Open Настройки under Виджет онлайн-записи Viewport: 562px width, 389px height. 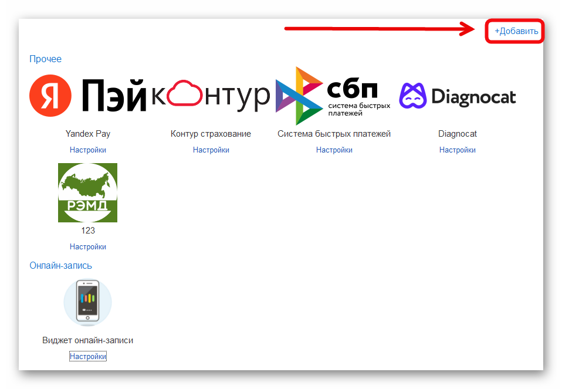(88, 356)
